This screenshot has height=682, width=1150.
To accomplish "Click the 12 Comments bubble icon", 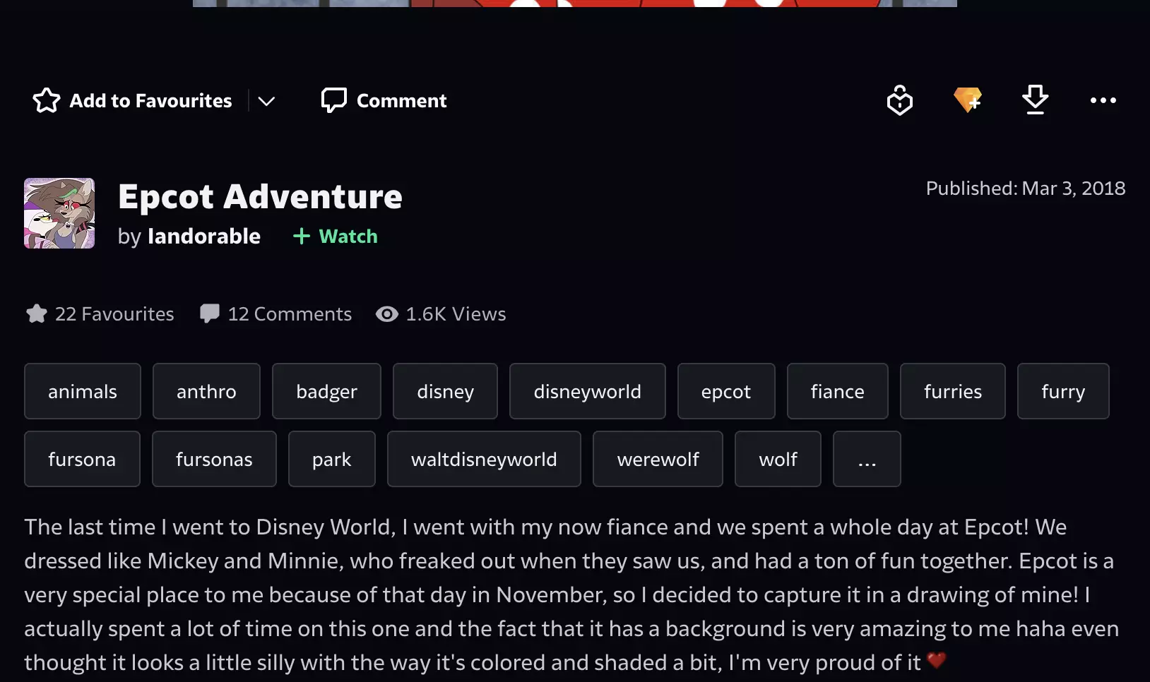I will point(209,313).
